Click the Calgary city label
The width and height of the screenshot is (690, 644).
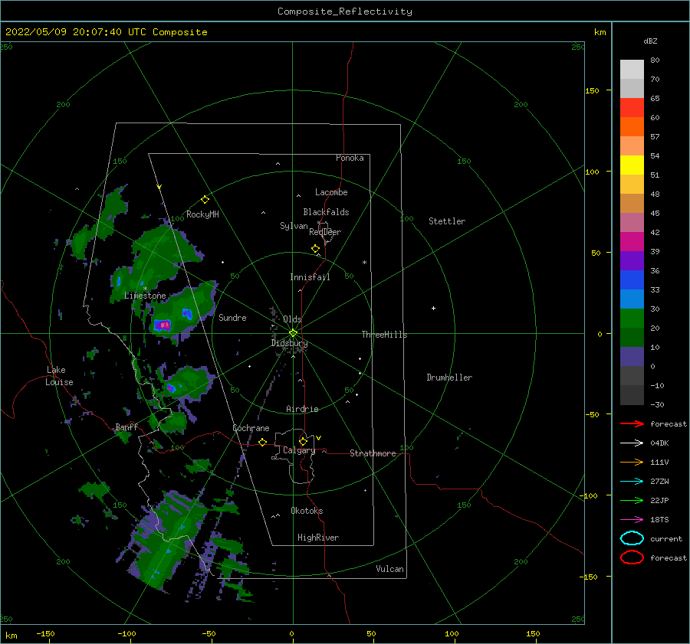pyautogui.click(x=299, y=450)
